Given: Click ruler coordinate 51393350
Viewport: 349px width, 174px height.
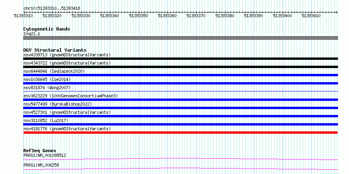Looking at the screenshot, I should click(138, 16).
